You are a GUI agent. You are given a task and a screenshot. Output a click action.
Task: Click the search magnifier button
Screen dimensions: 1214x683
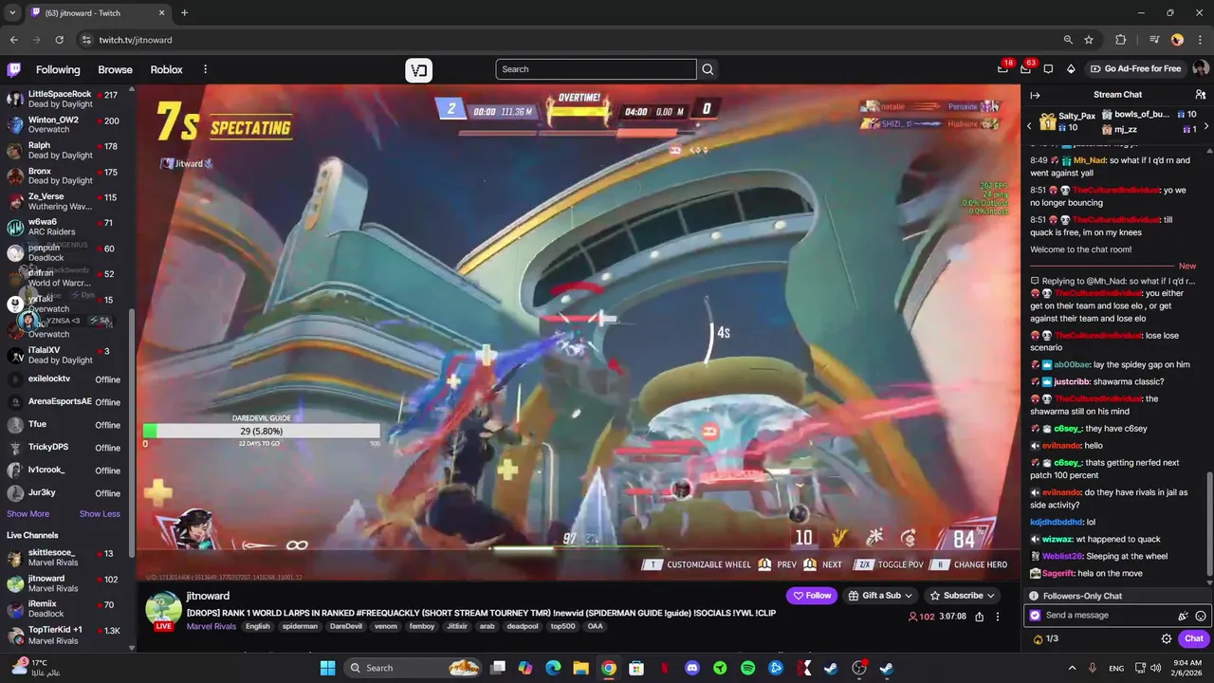[x=708, y=69]
